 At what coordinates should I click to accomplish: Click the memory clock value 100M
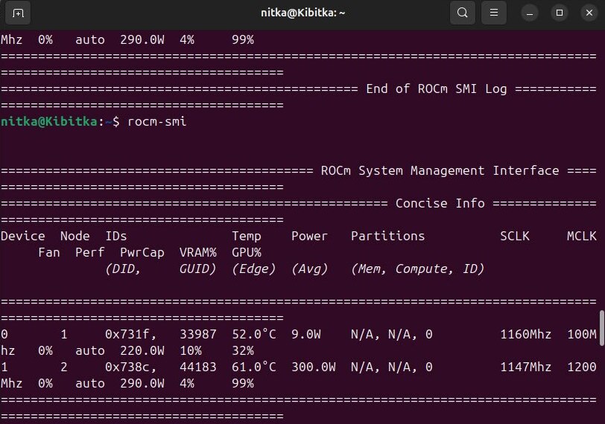point(581,334)
